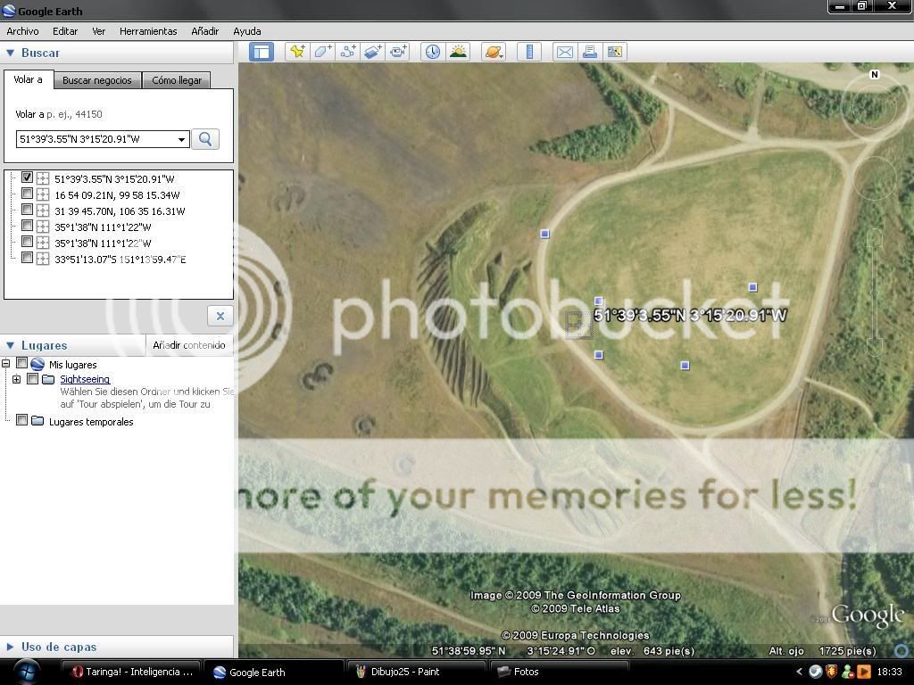
Task: Check the 31 39 45.70N result checkbox
Action: [27, 209]
